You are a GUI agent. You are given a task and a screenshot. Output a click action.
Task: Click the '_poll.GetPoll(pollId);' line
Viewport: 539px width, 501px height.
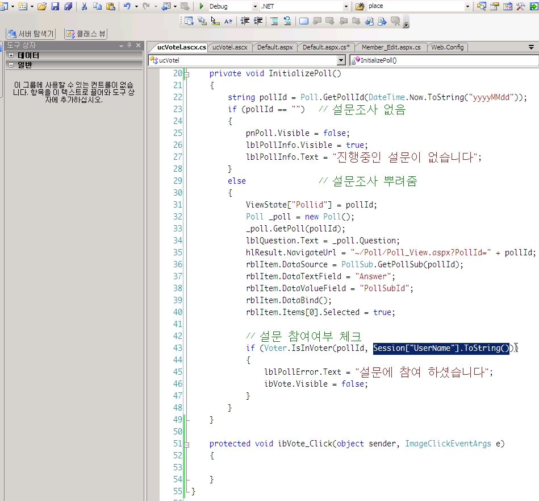(295, 229)
